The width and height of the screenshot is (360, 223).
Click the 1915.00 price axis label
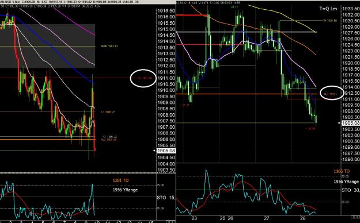[166, 29]
